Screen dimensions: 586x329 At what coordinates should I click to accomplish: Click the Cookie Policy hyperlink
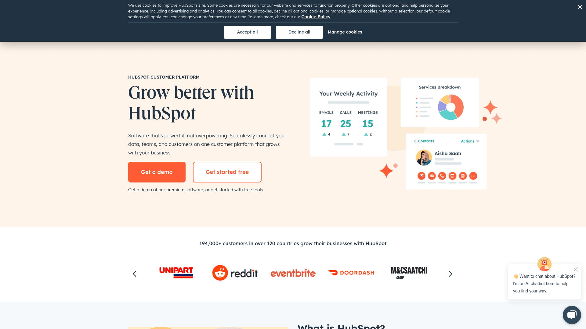(x=316, y=16)
